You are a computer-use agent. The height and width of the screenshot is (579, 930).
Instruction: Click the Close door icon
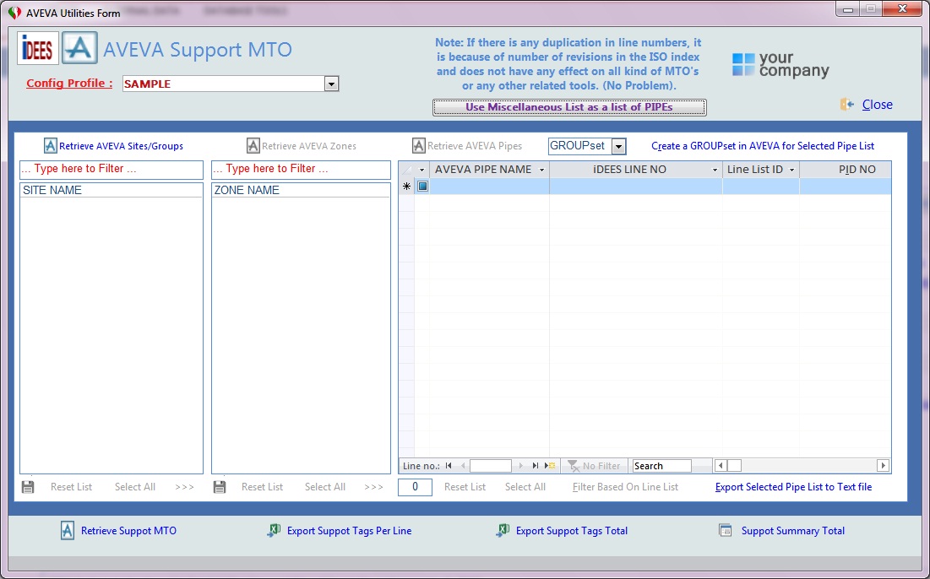847,105
